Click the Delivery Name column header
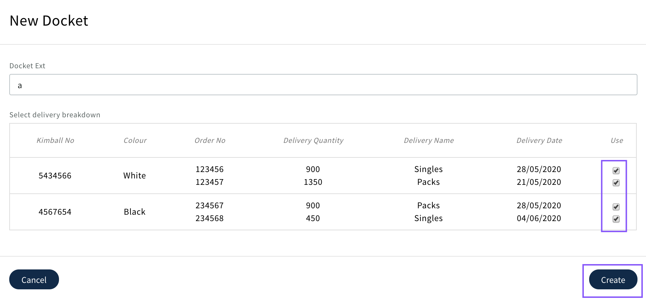646x300 pixels. [x=429, y=140]
